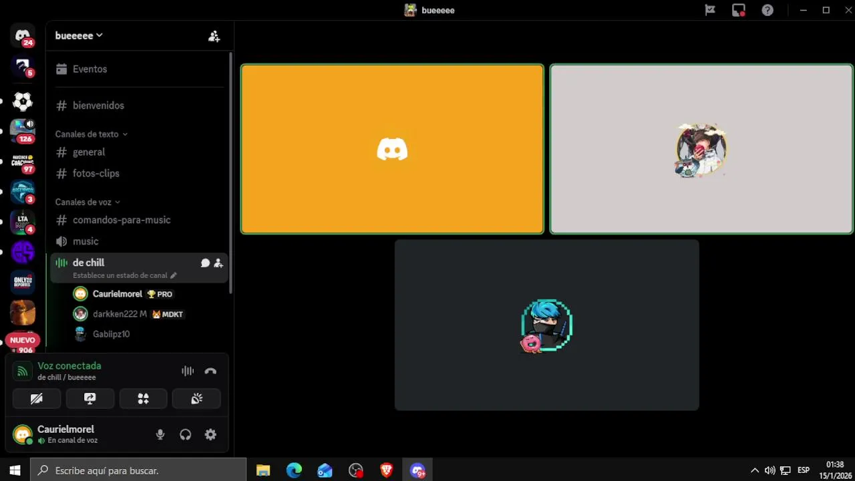Turn on camera with the video button
This screenshot has height=481, width=855.
37,399
